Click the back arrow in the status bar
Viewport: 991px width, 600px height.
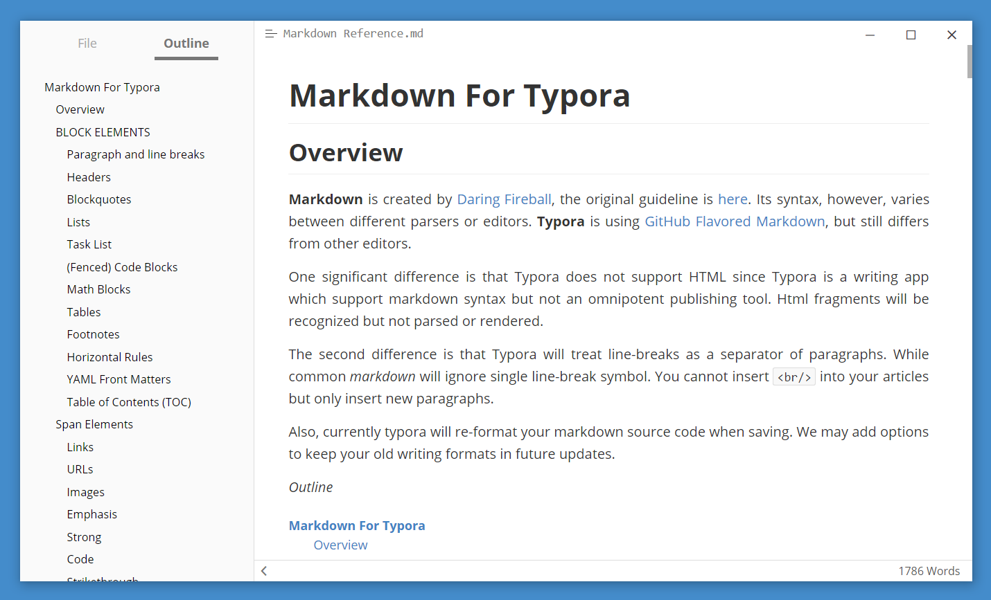pyautogui.click(x=263, y=570)
